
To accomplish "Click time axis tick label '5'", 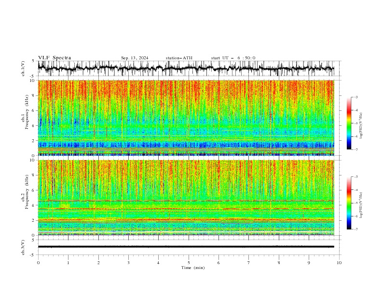I will pos(189,263).
